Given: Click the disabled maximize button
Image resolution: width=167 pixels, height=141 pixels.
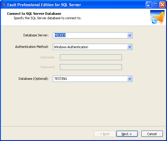Looking at the screenshot, I should 155,5.
